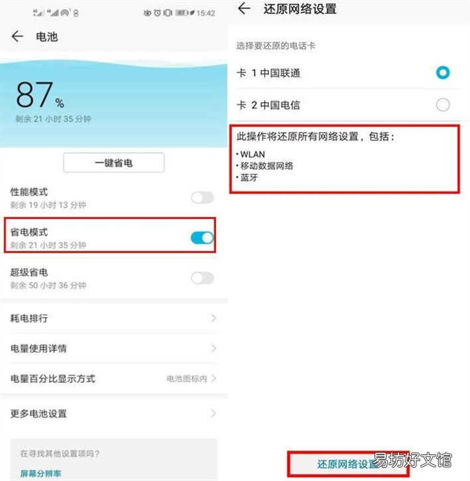Tap the alarm clock status icon

pos(157,13)
